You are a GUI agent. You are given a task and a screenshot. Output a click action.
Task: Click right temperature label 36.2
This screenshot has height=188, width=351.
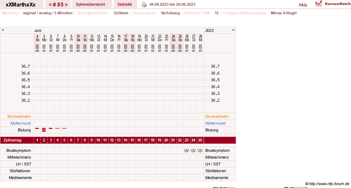[215, 100]
